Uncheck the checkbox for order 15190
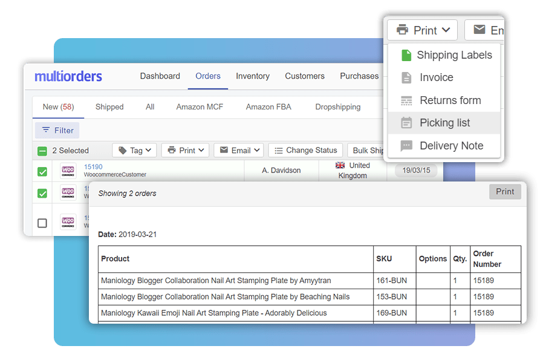 click(x=42, y=171)
